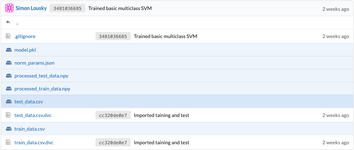Screen dimensions: 354x150
Task: Click the storage icon beside train_data.csv
Action: click(9, 129)
